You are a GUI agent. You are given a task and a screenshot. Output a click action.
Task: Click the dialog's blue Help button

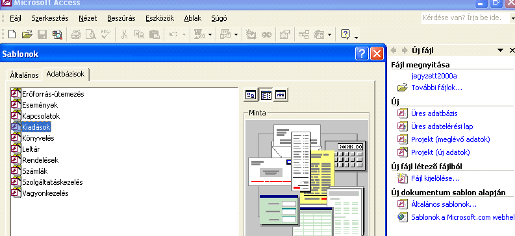pyautogui.click(x=362, y=53)
